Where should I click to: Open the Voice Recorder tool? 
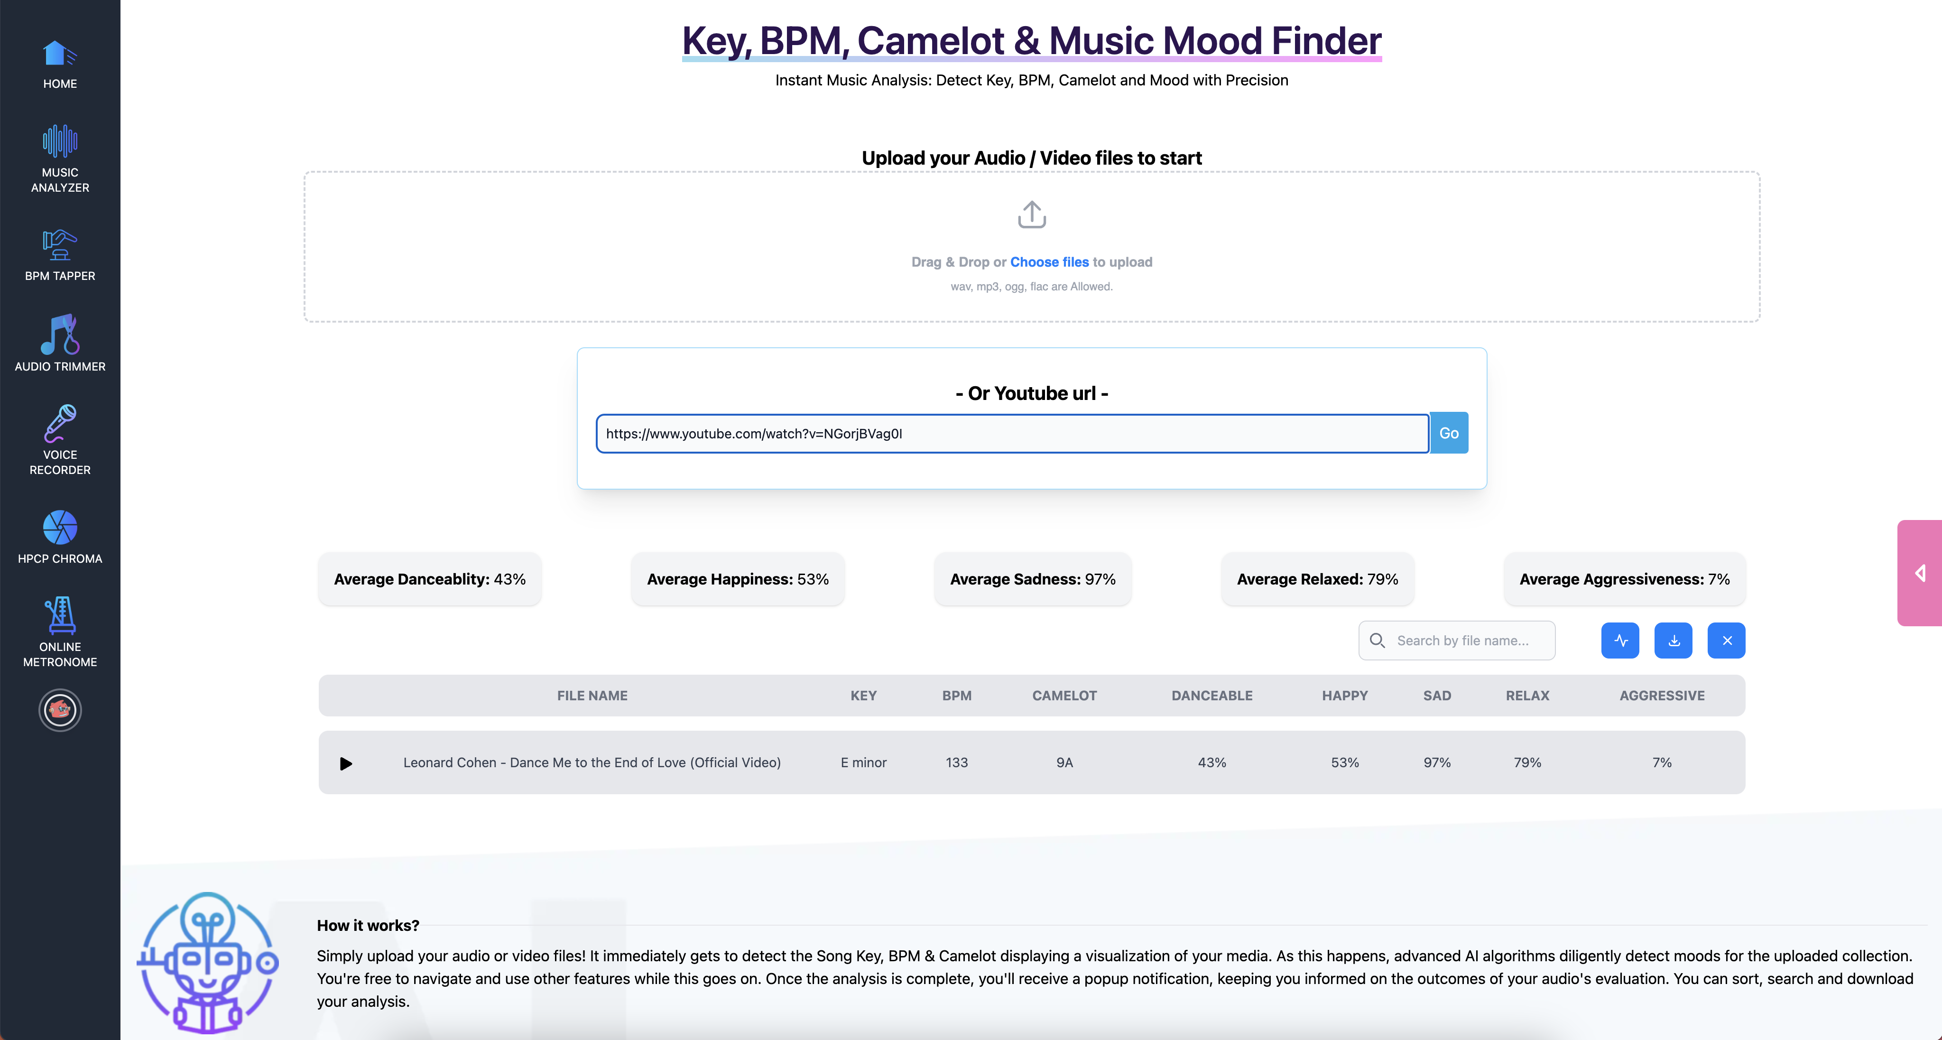[60, 440]
